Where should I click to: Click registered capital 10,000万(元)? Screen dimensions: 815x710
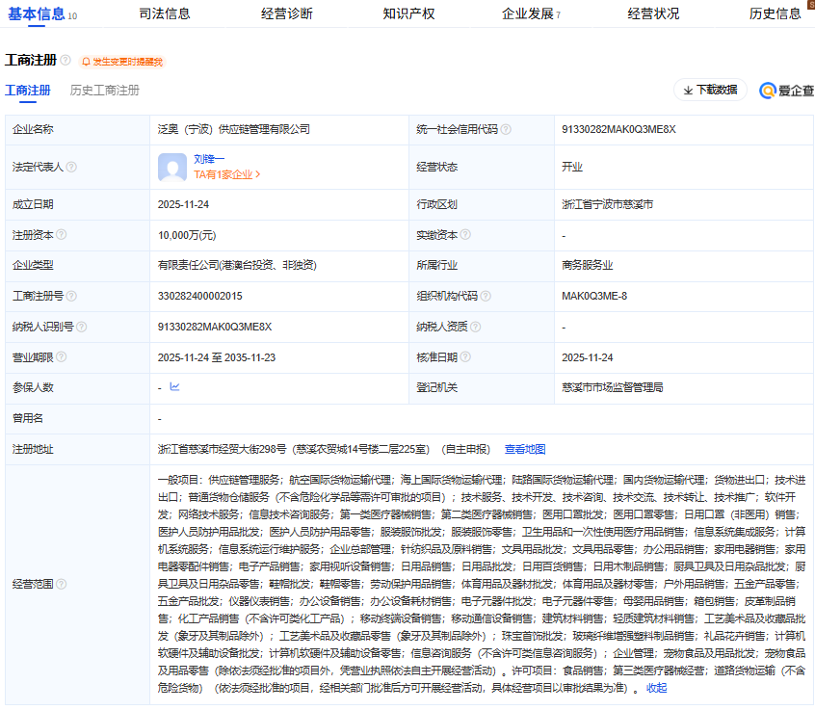pyautogui.click(x=187, y=235)
